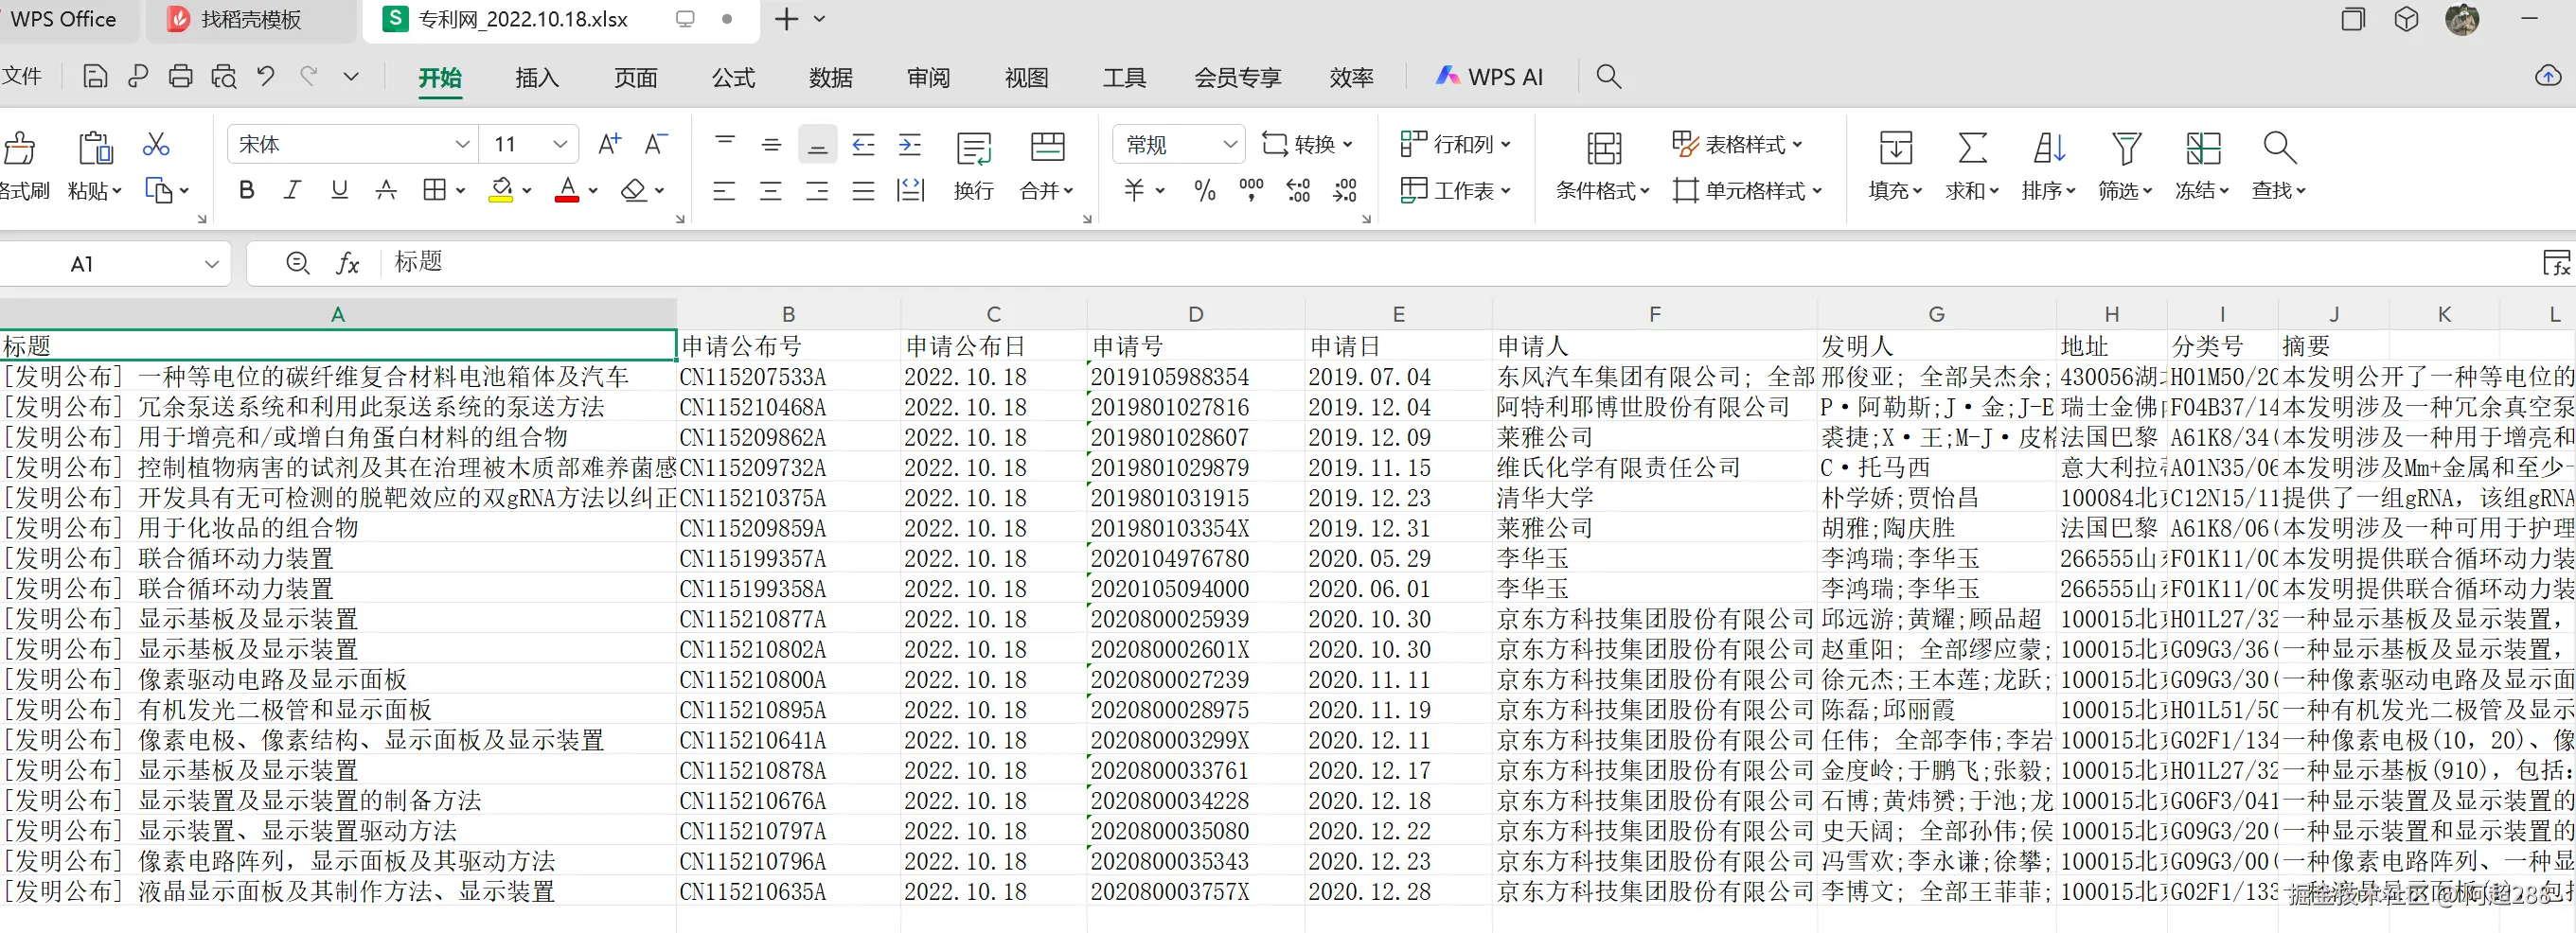Click the formula bar input field
Screen dimensions: 2576x933
[1455, 263]
